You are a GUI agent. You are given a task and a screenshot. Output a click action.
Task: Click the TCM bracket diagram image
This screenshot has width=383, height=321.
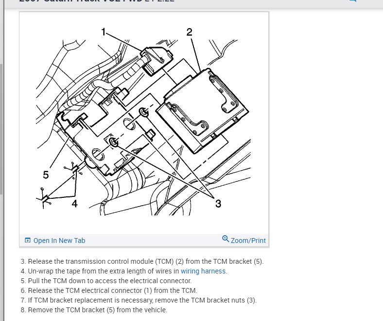(144, 124)
